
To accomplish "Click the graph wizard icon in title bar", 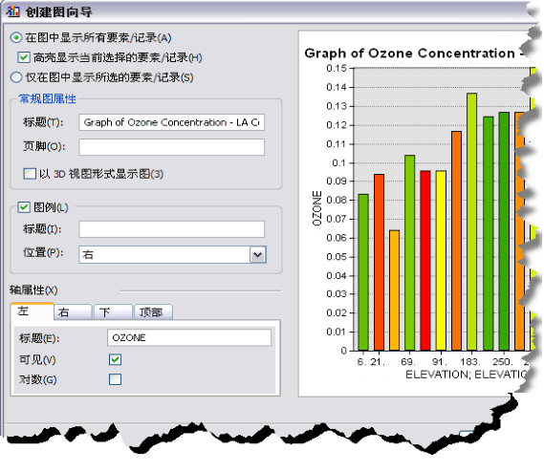I will 12,11.
